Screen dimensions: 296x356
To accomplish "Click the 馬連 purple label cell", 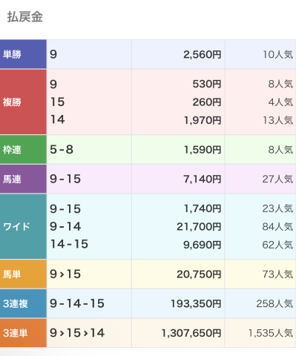I will [23, 179].
